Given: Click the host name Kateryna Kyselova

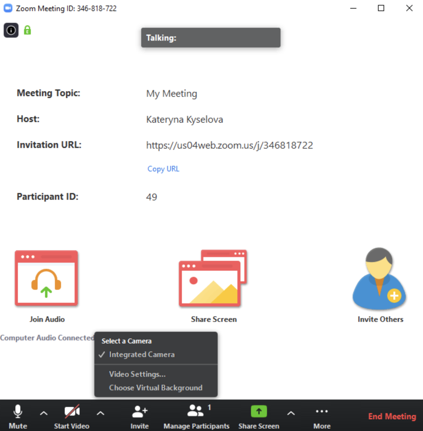Looking at the screenshot, I should [184, 120].
